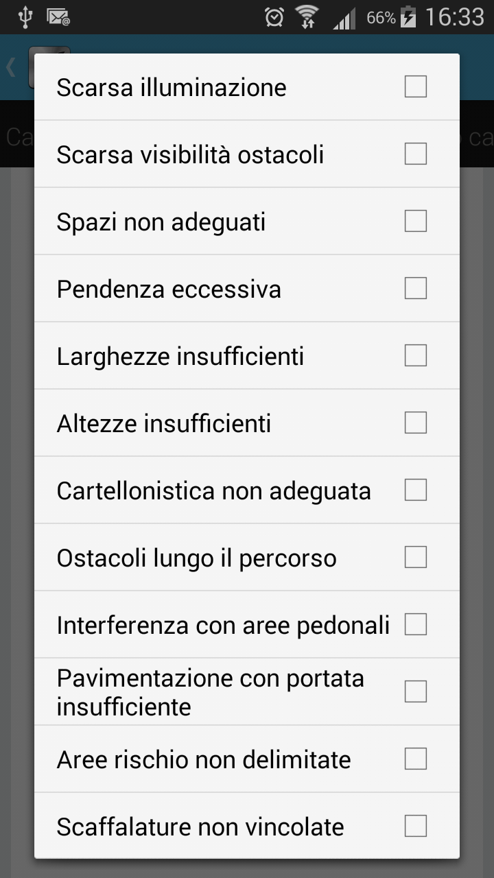Tap the 16:33 clock in status bar
The image size is (494, 878).
tap(455, 17)
